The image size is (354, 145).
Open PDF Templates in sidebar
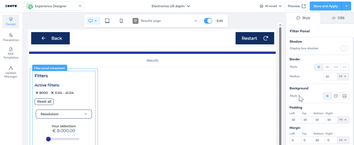pos(11,53)
